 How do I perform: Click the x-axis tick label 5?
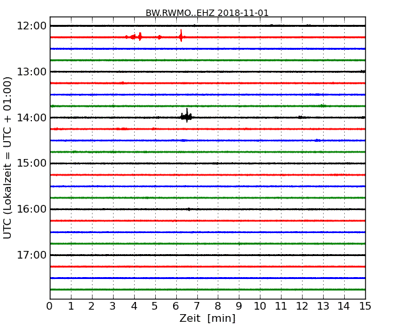coord(155,306)
